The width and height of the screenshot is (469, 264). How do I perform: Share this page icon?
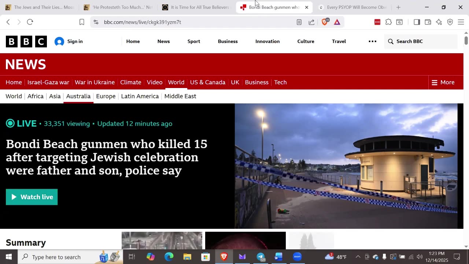pos(311,22)
